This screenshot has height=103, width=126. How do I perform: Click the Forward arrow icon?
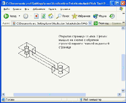[x=26, y=16]
